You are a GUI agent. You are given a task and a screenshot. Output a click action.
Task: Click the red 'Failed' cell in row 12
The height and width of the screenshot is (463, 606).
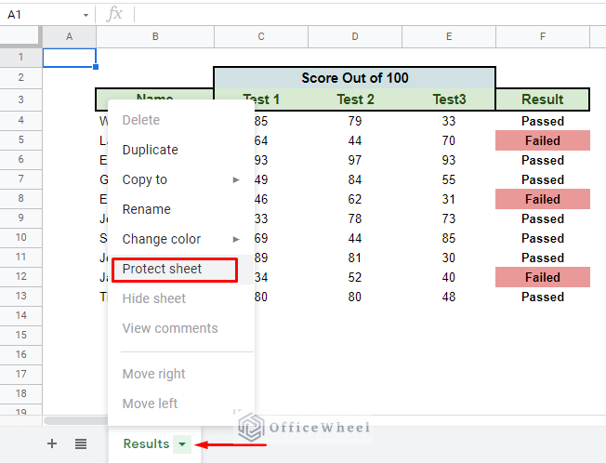(543, 277)
